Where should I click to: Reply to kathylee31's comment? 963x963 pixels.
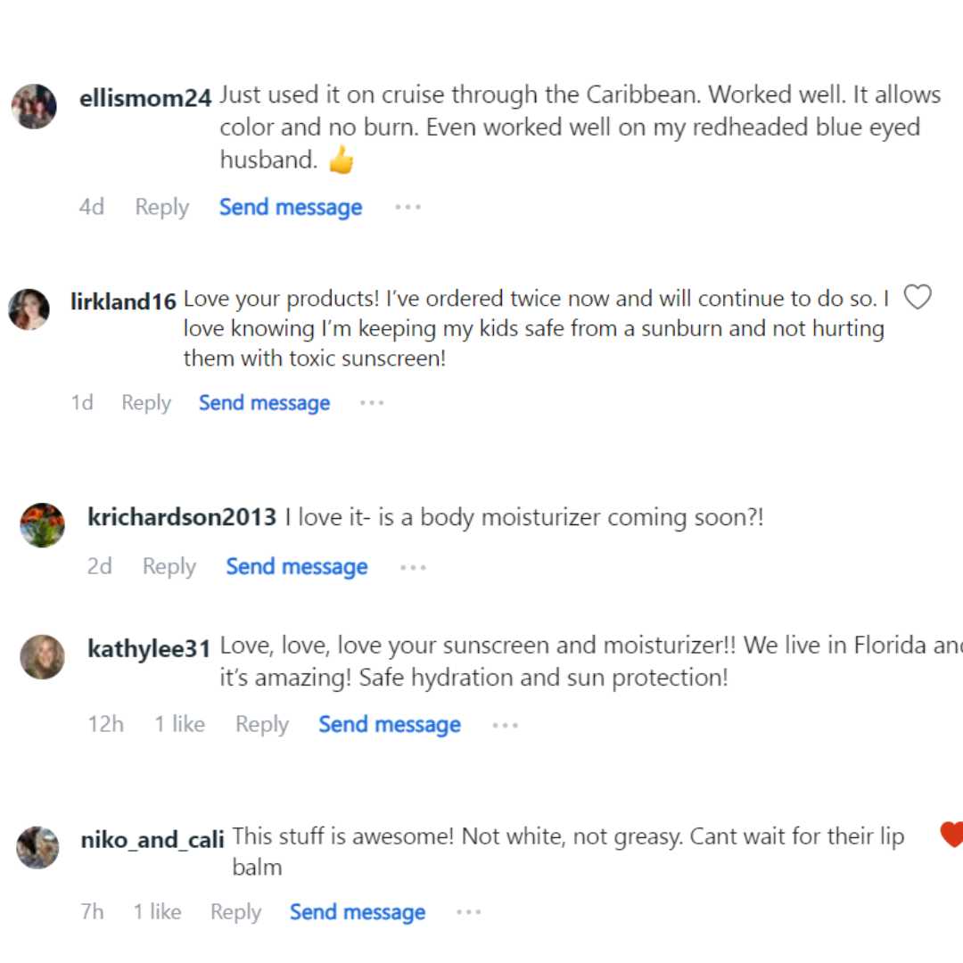tap(261, 725)
